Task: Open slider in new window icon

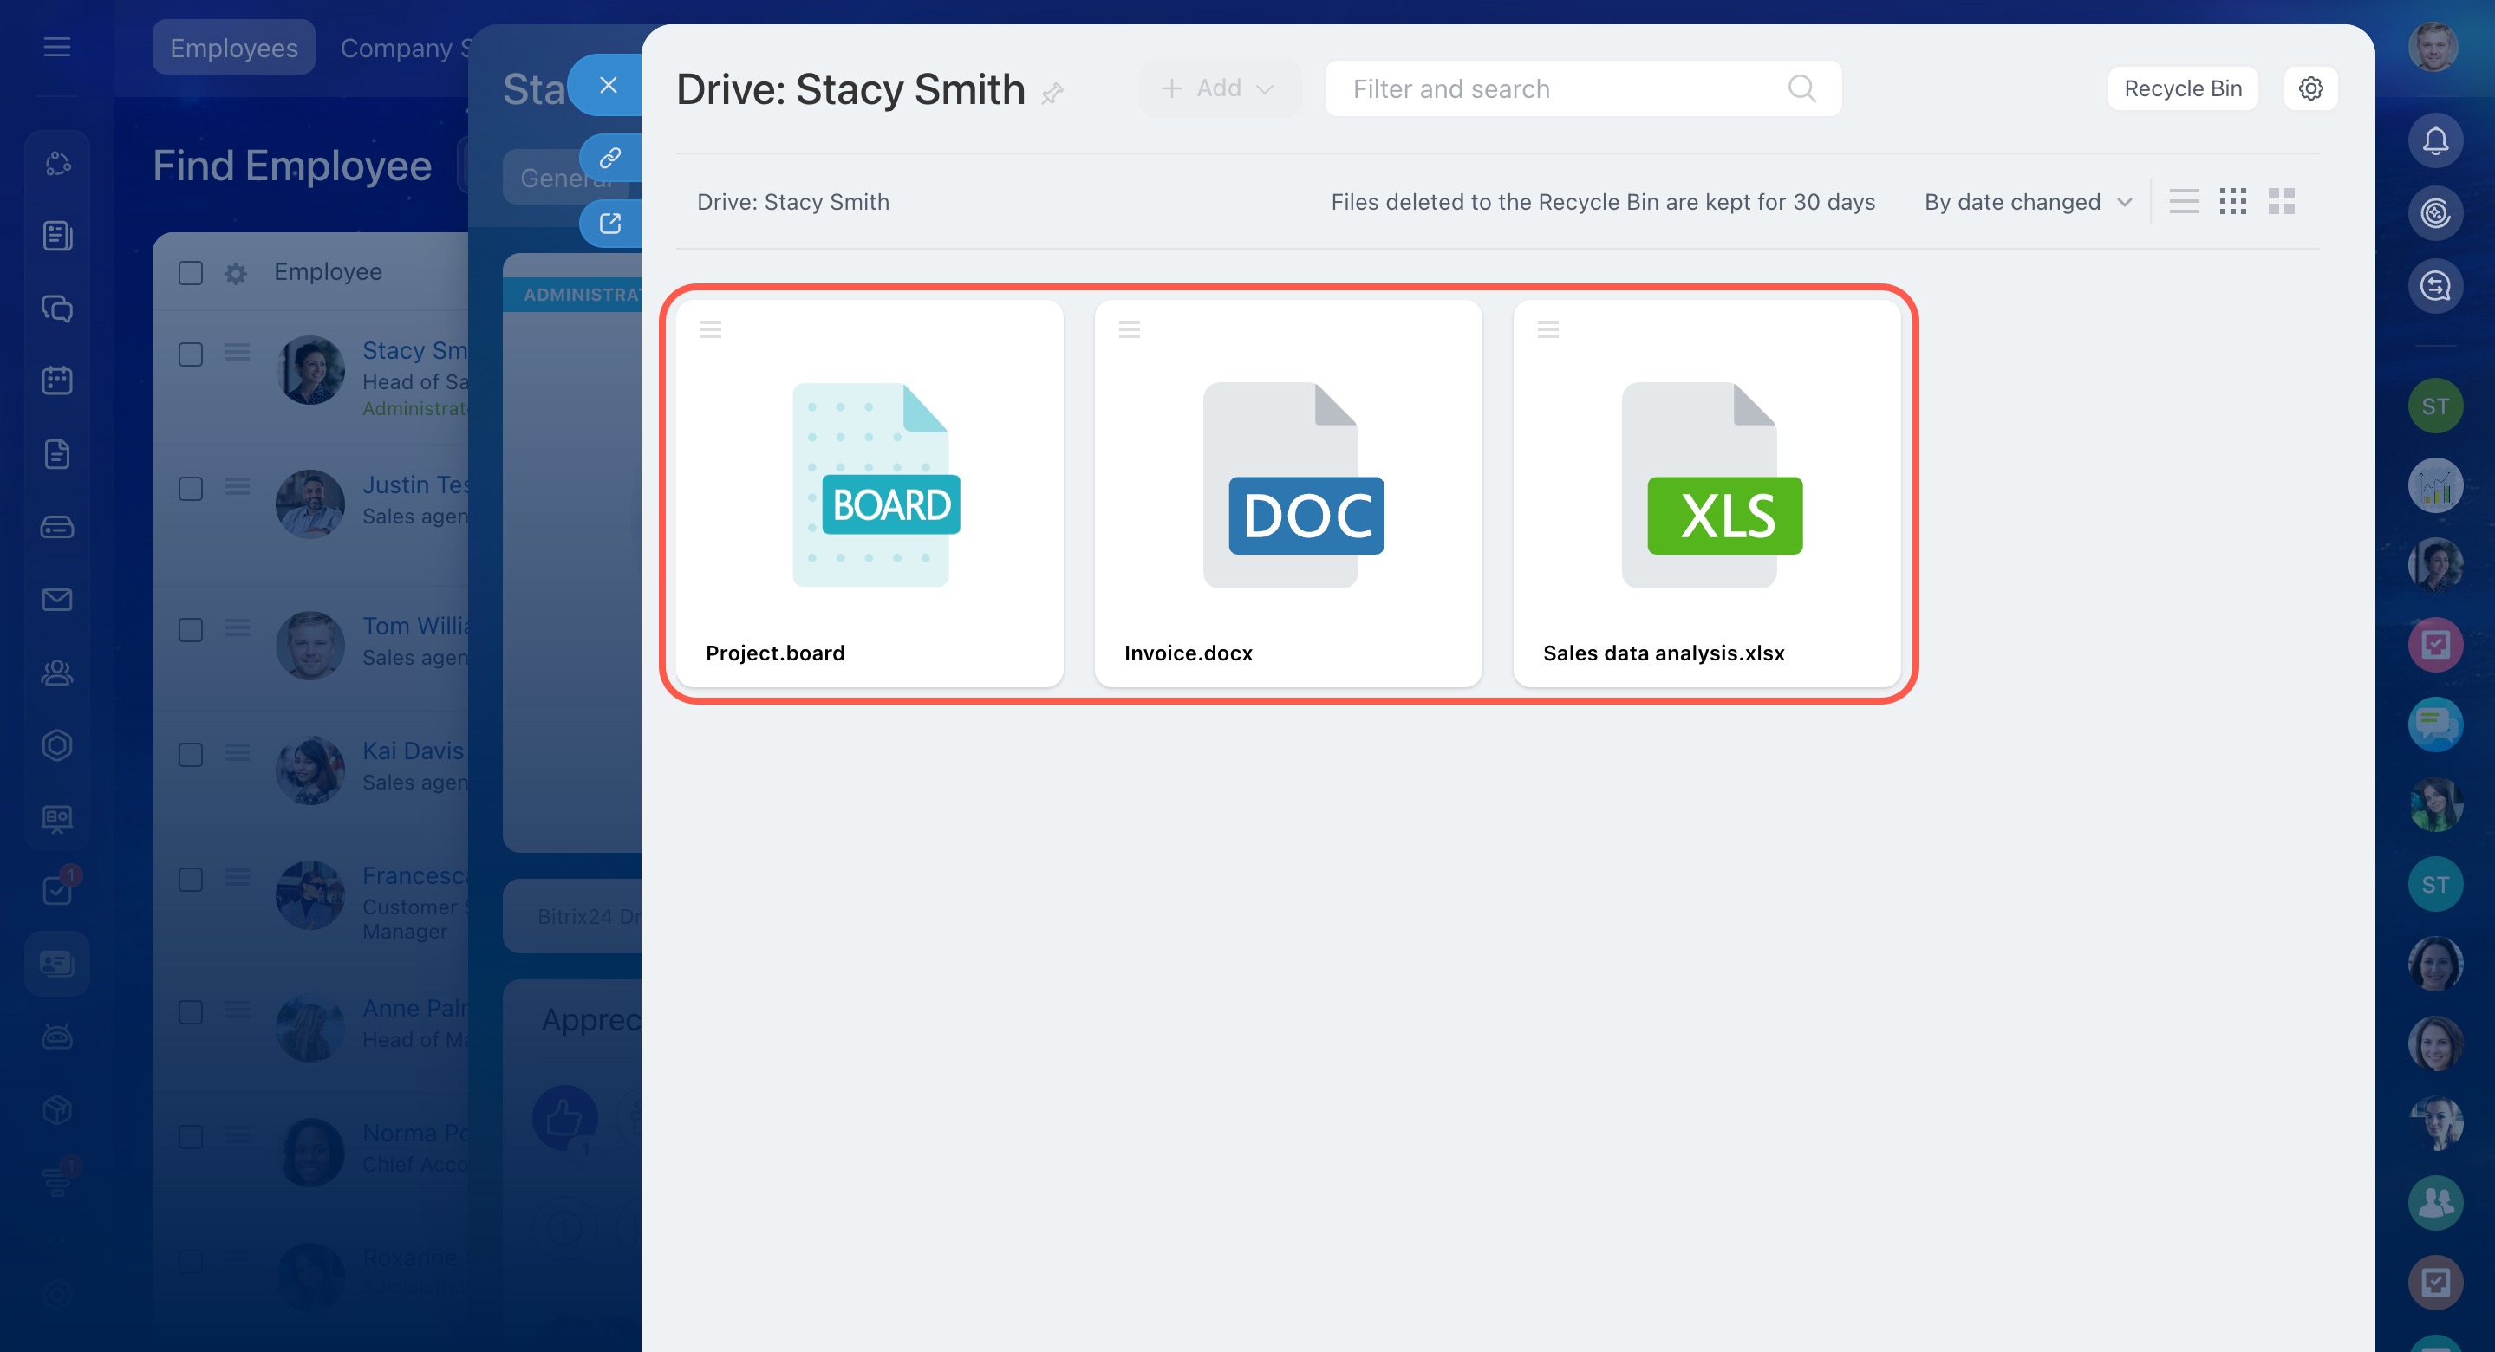Action: [609, 224]
